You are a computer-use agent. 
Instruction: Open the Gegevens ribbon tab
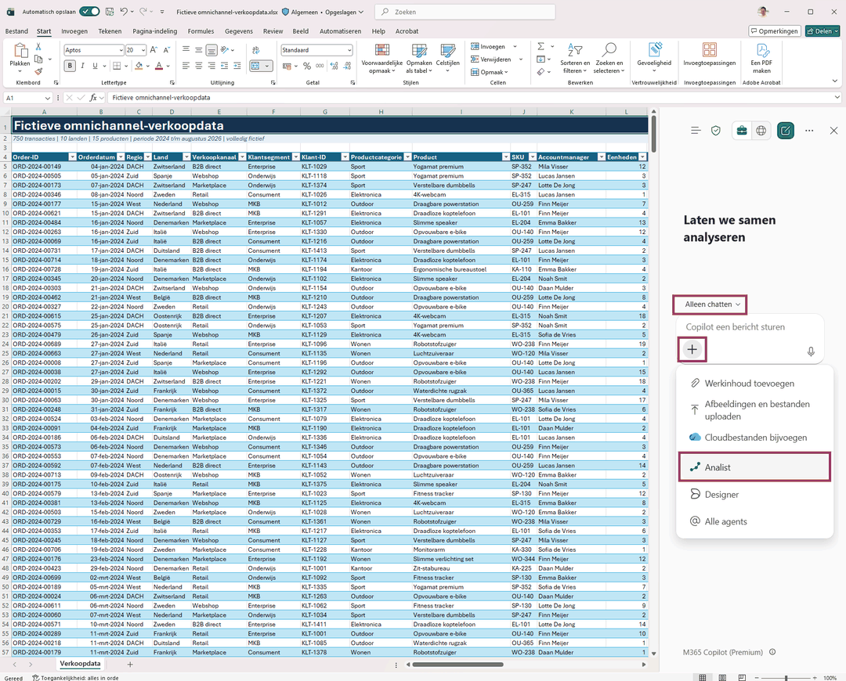[238, 31]
